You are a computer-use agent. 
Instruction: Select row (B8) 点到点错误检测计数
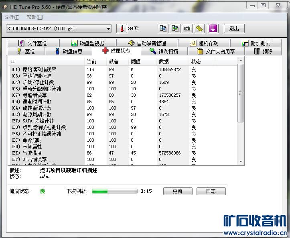[x=123, y=127]
